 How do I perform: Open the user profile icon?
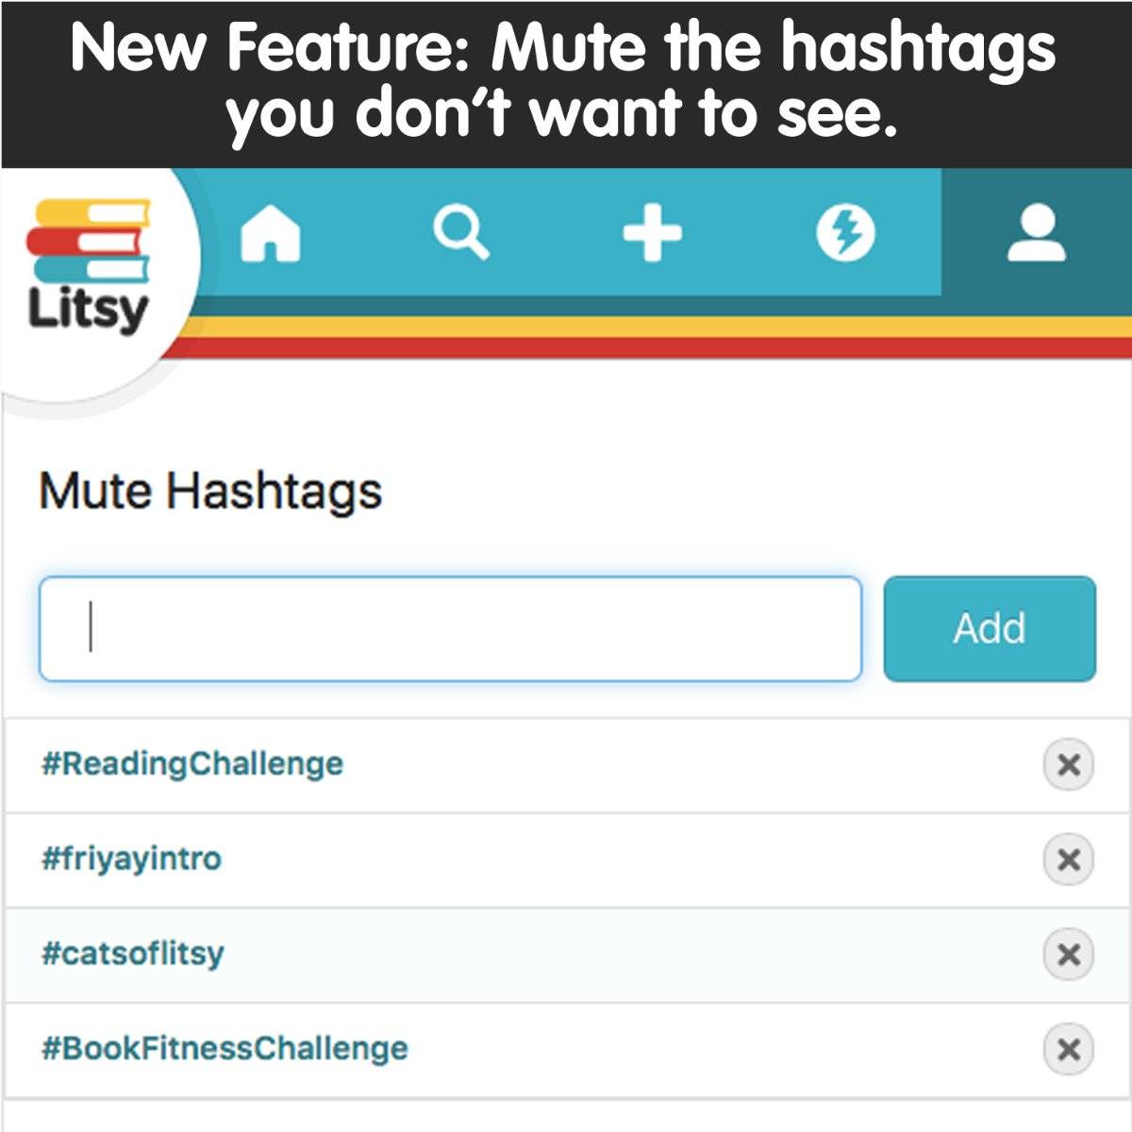tap(1036, 233)
